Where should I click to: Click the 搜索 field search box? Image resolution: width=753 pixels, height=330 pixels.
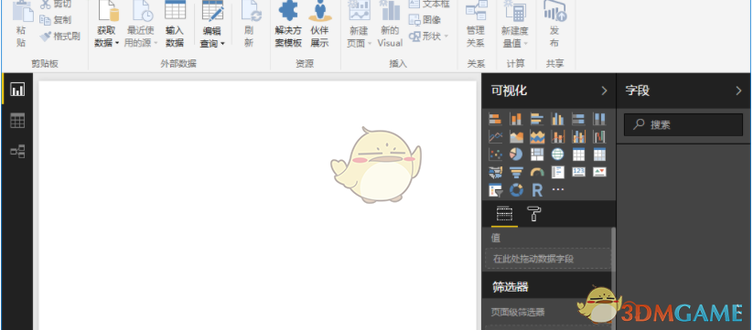coord(683,124)
